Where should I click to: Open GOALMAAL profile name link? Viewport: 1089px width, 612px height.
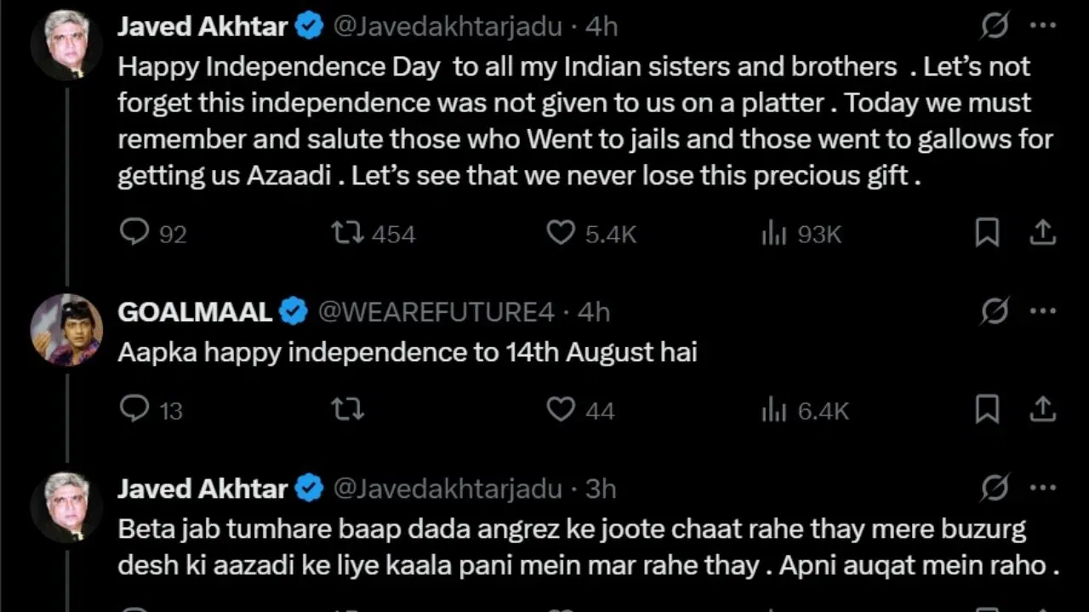[x=195, y=312]
